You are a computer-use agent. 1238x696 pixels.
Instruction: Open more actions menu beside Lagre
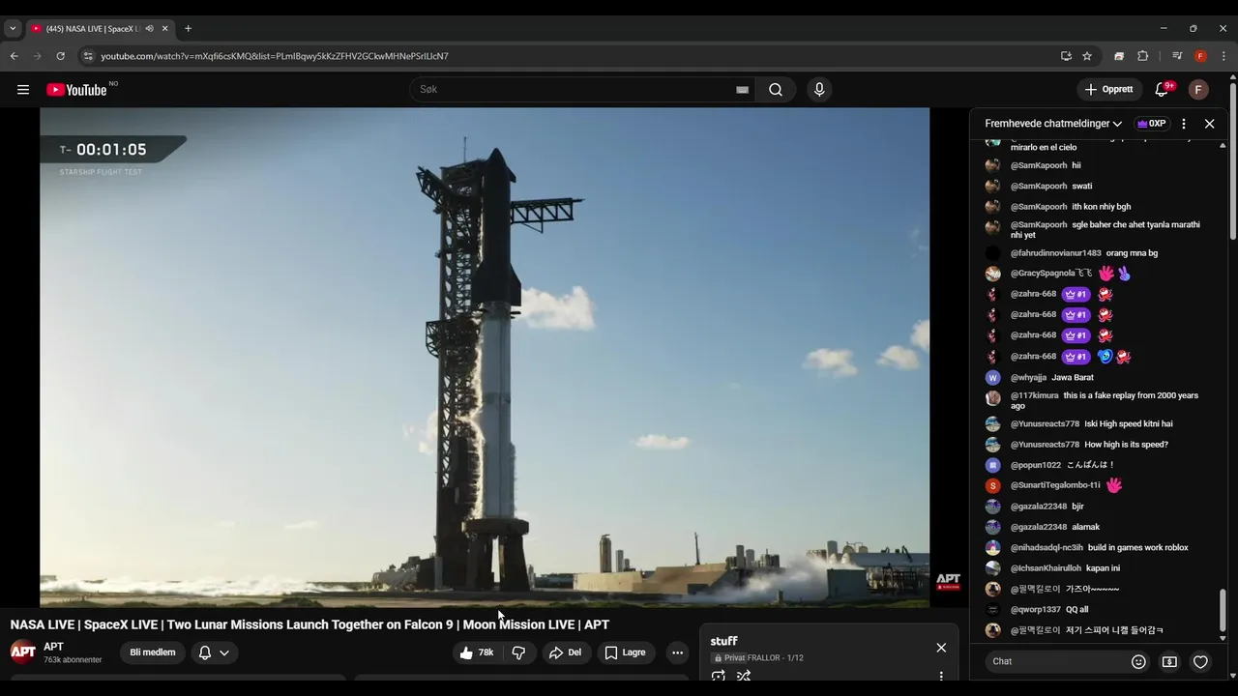[x=677, y=652]
